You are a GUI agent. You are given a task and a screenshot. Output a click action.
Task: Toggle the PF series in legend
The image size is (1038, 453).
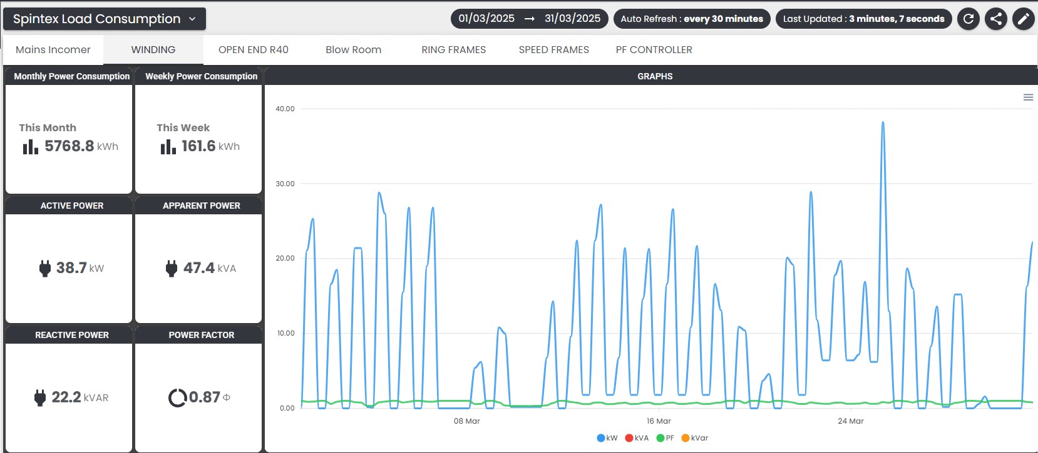[x=665, y=438]
